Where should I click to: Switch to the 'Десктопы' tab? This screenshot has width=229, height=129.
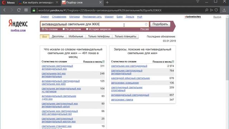[58, 37]
